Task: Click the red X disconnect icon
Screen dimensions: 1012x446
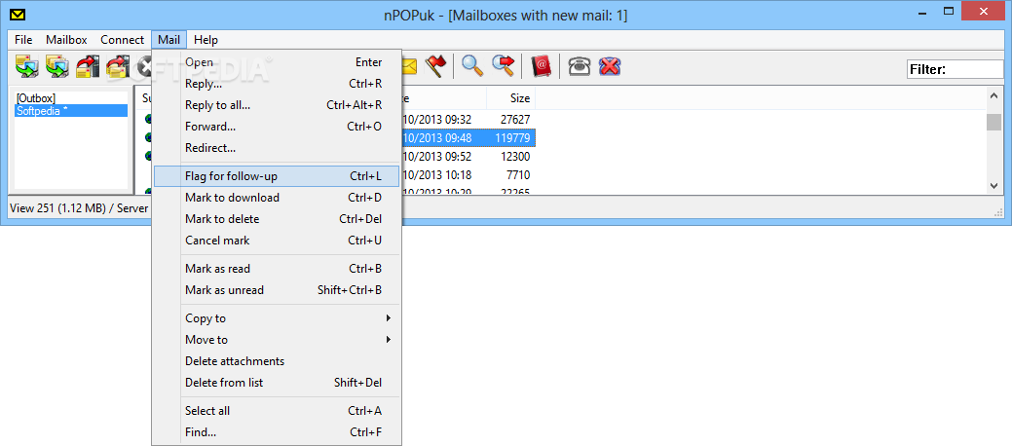Action: 610,66
